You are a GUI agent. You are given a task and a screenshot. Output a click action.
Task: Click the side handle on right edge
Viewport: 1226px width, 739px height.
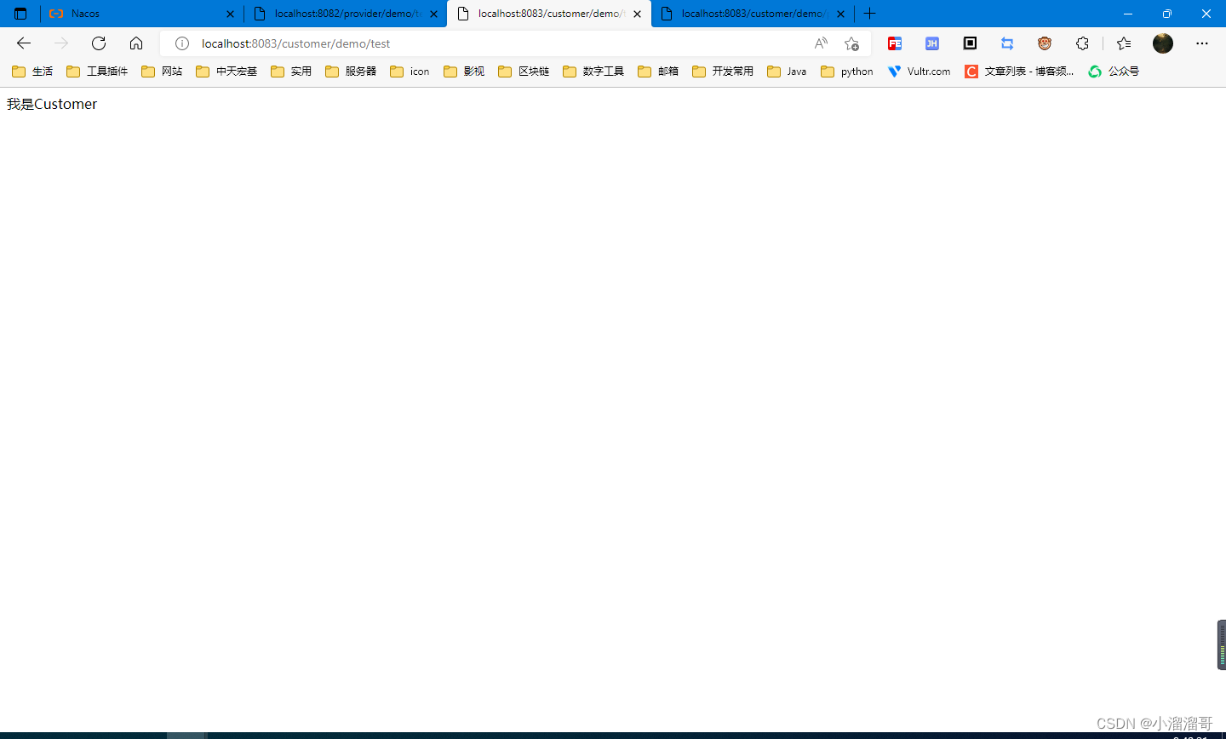[x=1222, y=645]
